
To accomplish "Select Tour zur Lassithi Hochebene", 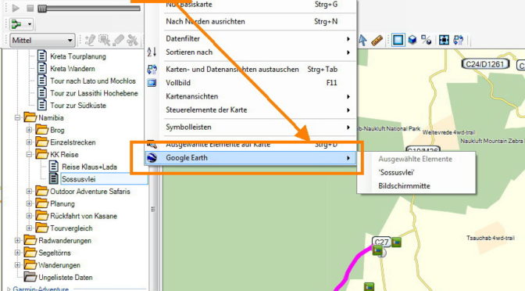I will pyautogui.click(x=94, y=93).
